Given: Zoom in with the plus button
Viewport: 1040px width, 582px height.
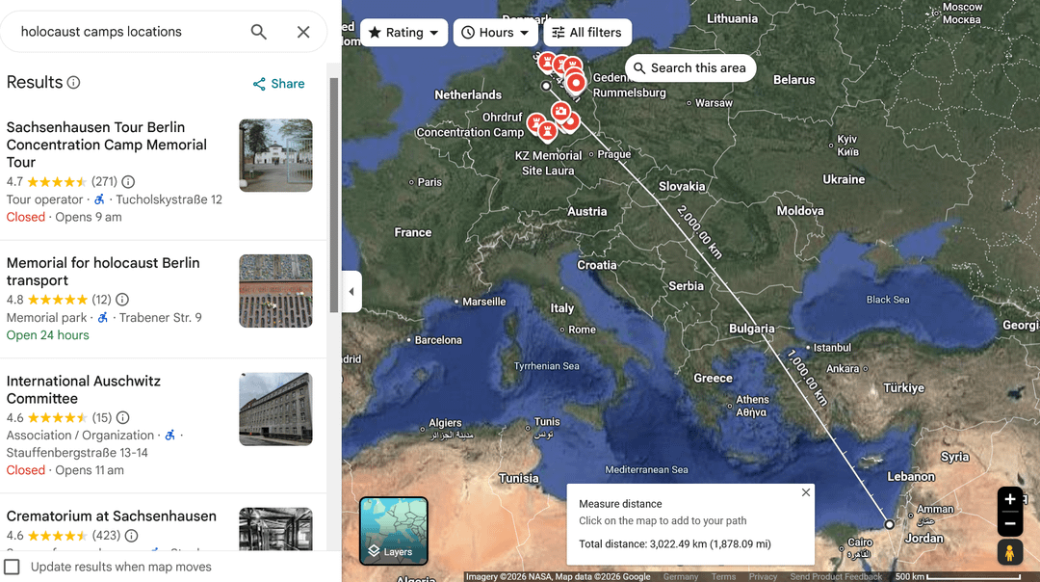Looking at the screenshot, I should tap(1009, 499).
